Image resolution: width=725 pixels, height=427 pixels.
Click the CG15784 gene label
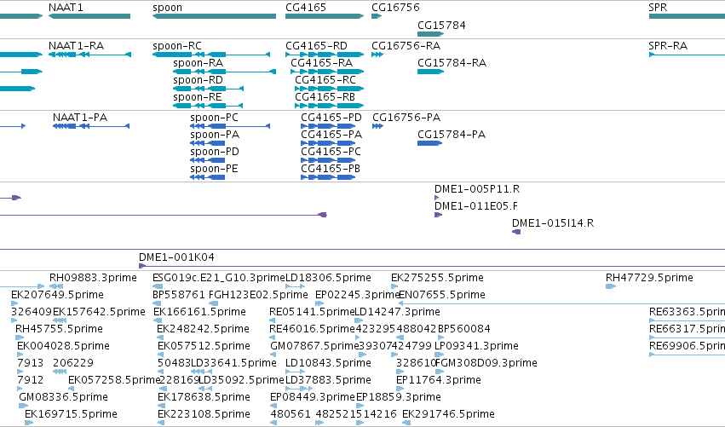pyautogui.click(x=441, y=25)
